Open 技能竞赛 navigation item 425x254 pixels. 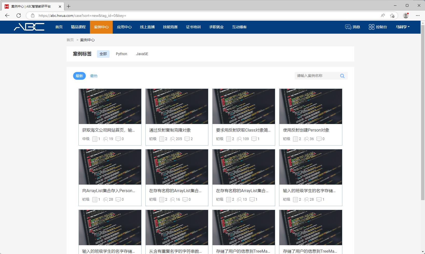tap(170, 27)
